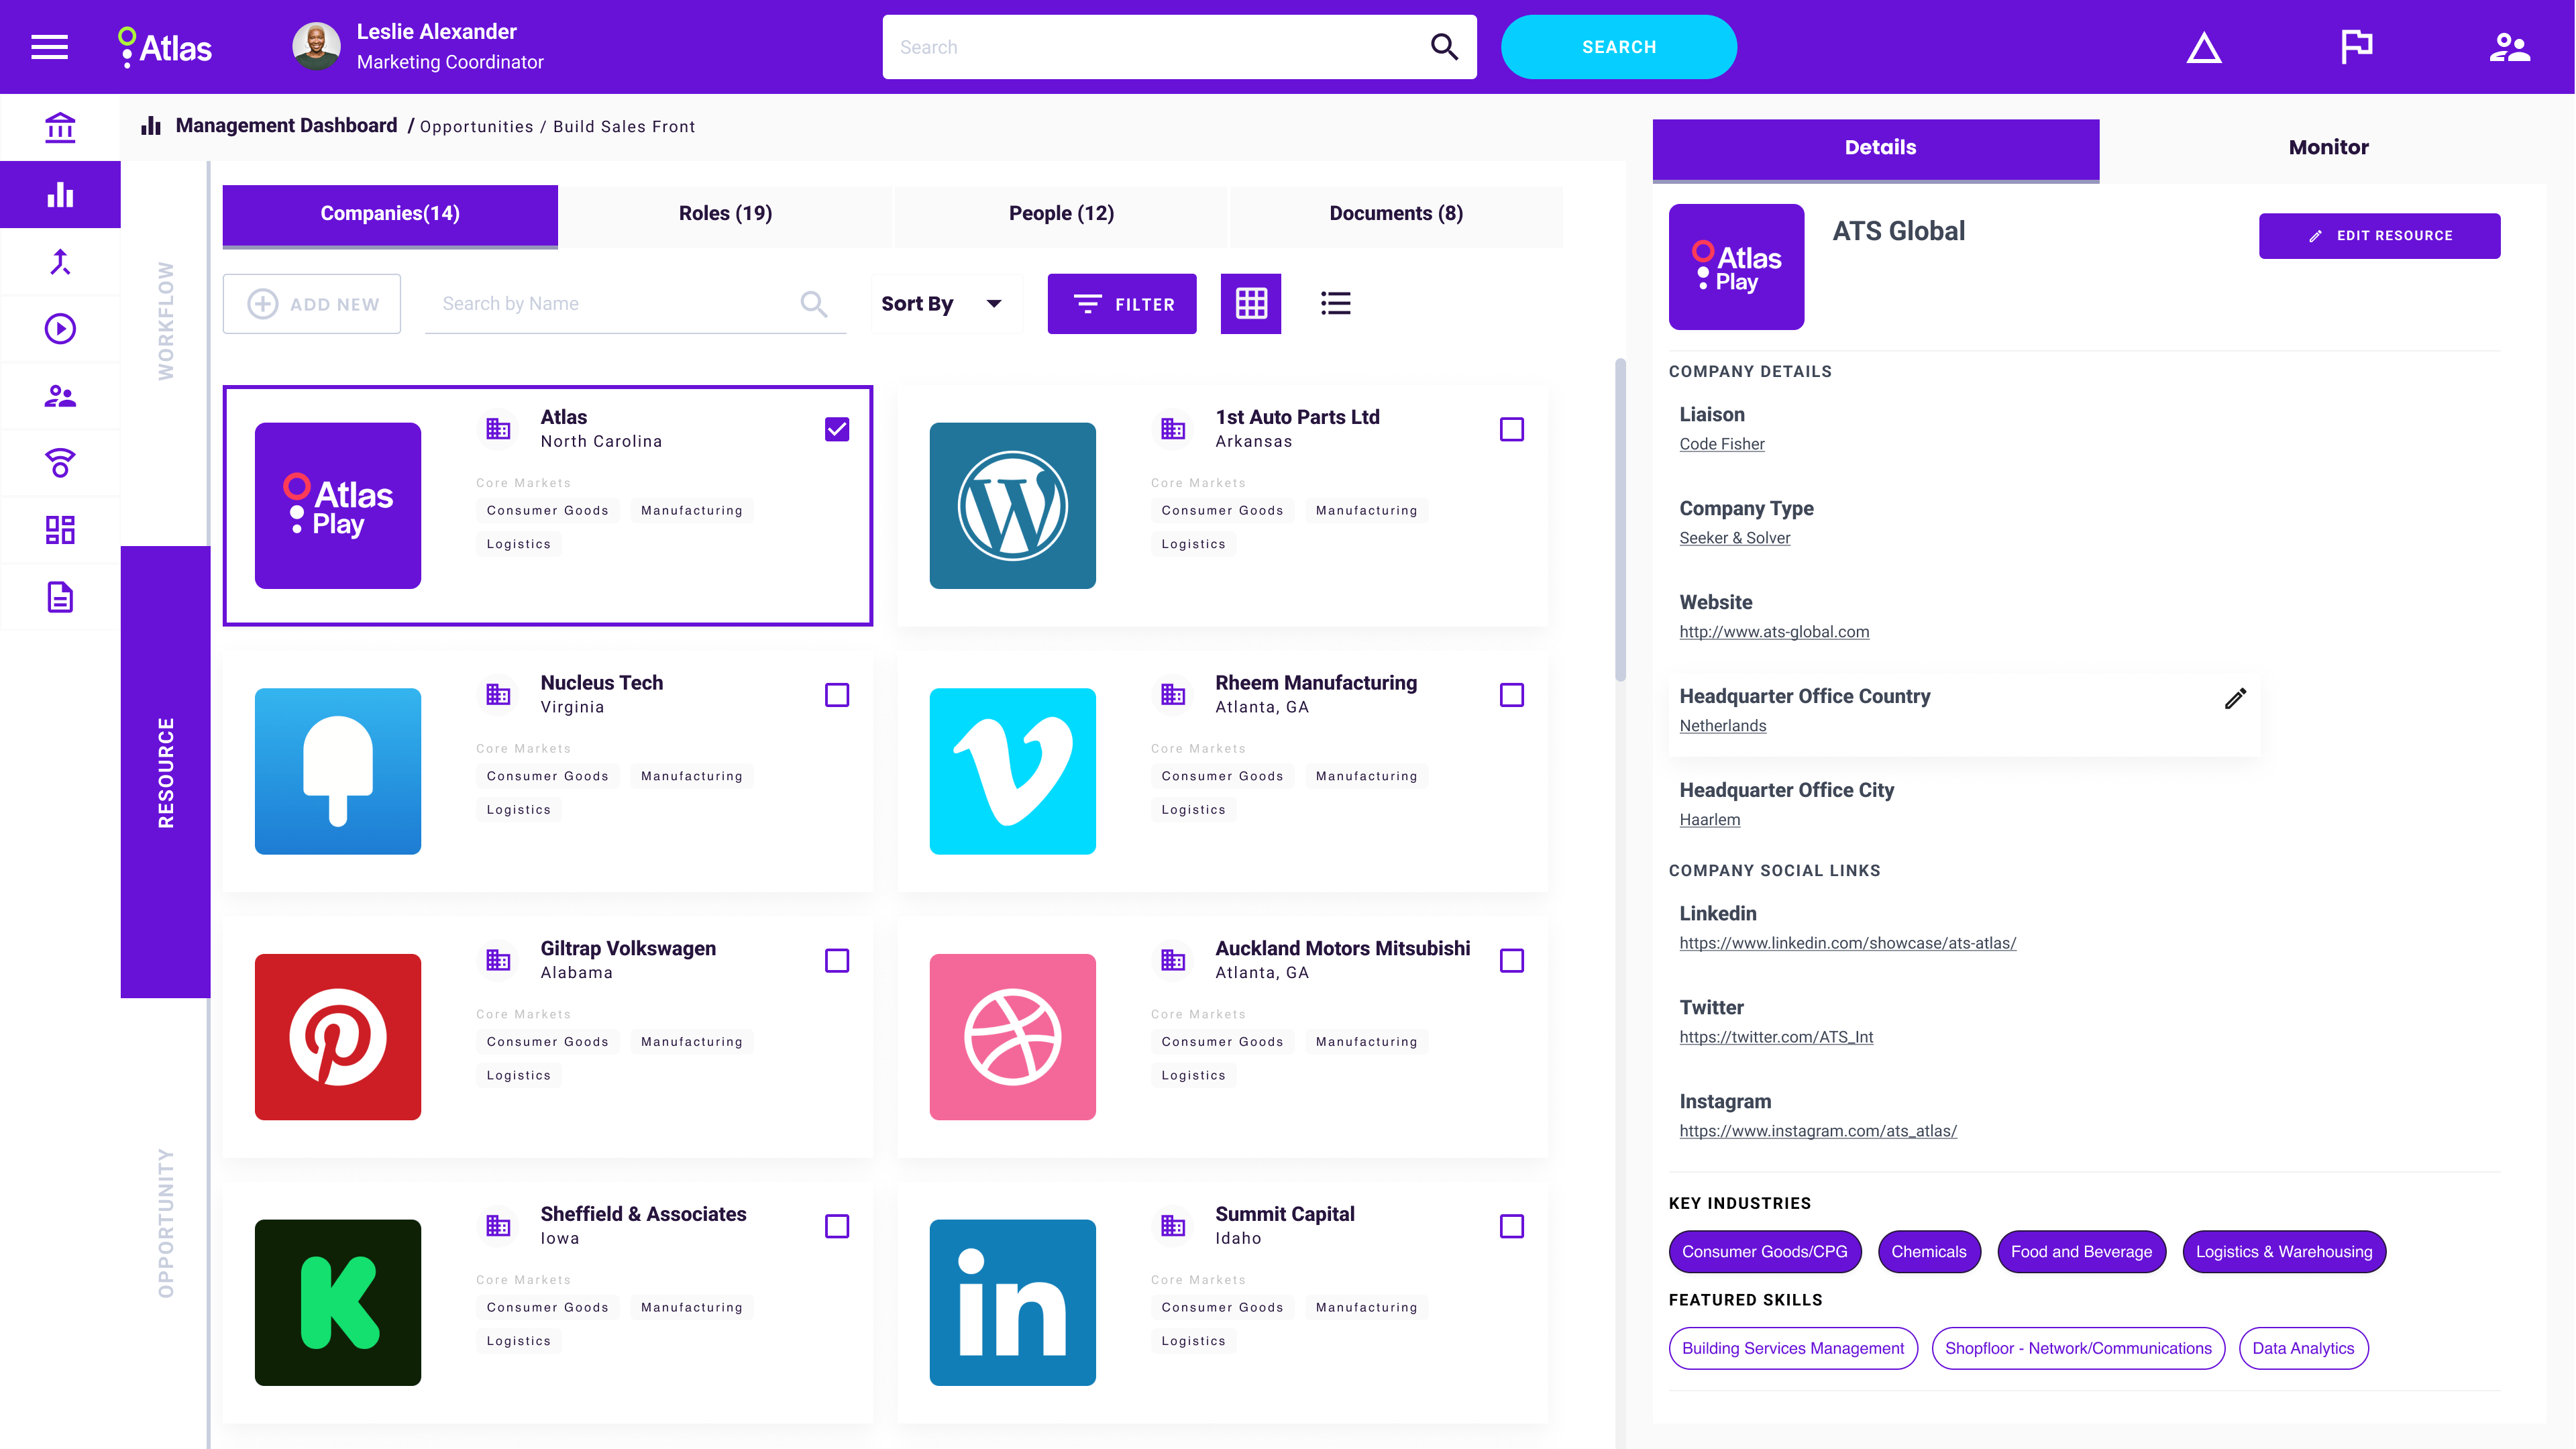
Task: Open the FILTER options
Action: point(1121,304)
